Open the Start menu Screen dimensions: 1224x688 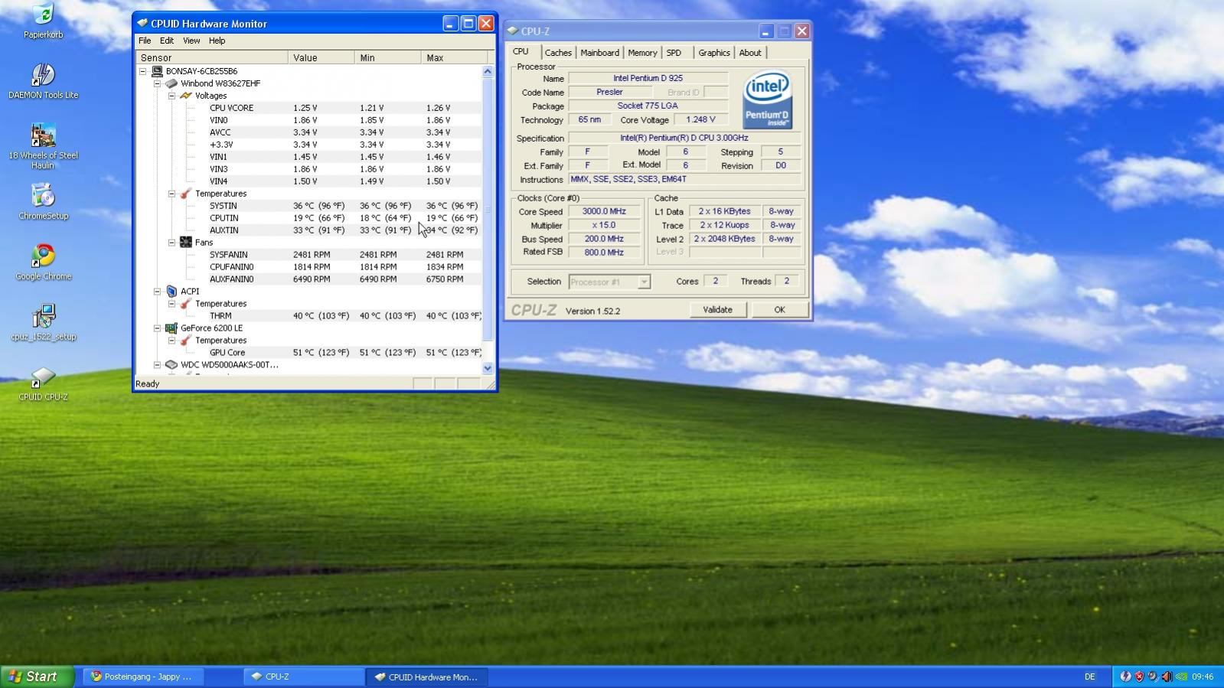pyautogui.click(x=37, y=677)
